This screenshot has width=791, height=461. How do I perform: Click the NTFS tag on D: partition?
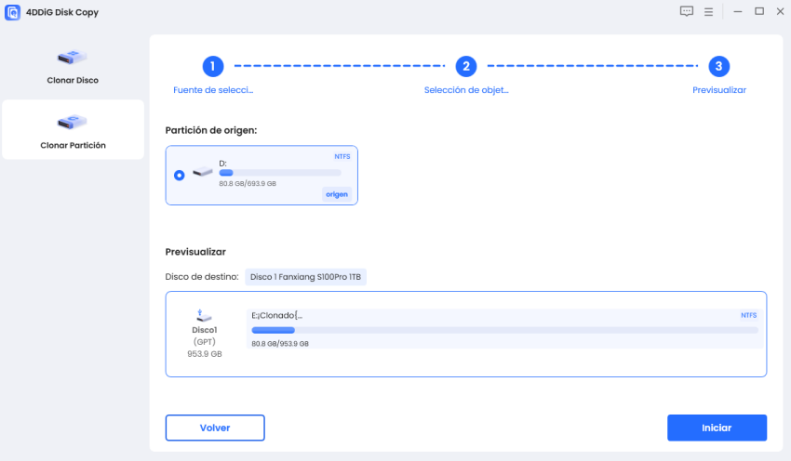point(342,157)
